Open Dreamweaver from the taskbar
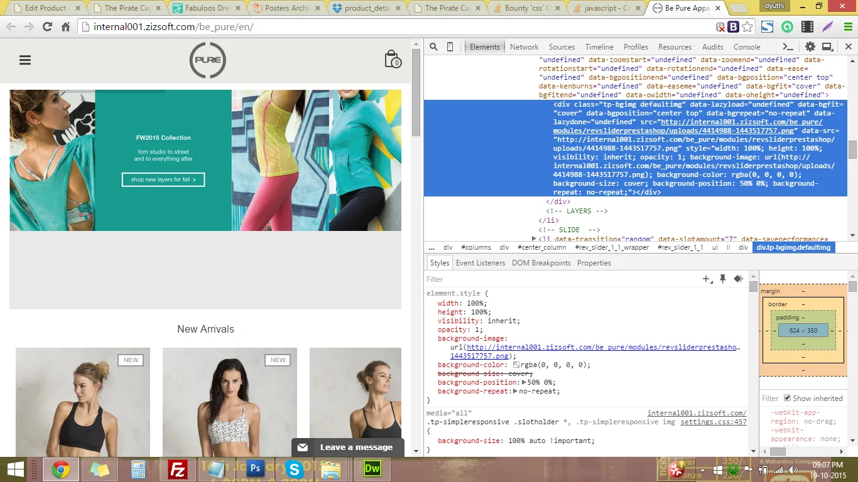 click(x=372, y=469)
